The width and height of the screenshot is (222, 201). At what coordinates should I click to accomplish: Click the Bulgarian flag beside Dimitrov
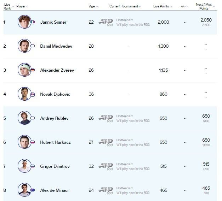tap(33, 166)
